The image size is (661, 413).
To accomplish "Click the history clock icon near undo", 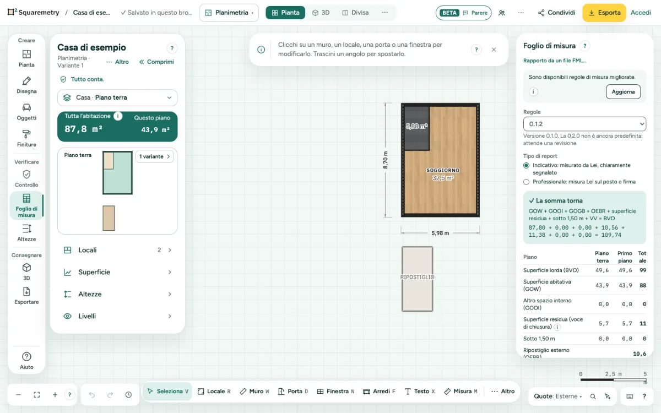I will point(128,395).
